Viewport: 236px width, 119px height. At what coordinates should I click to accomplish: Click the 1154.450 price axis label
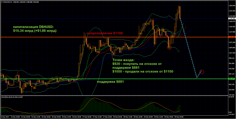click(x=232, y=27)
